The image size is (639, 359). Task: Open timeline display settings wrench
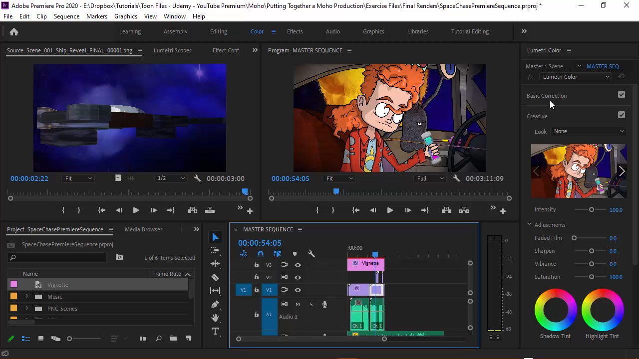(x=312, y=254)
